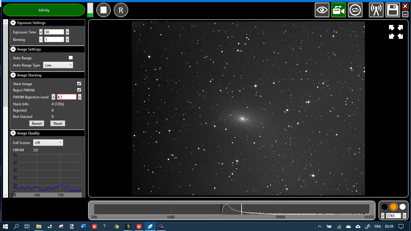Open File Explorer from the taskbar
Viewport: 411px width, 231px height.
tap(39, 226)
